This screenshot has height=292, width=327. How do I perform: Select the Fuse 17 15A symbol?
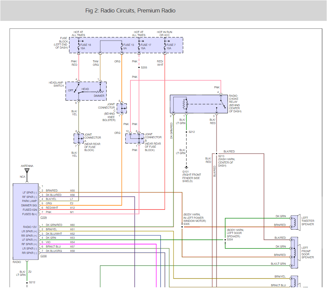[x=139, y=46]
